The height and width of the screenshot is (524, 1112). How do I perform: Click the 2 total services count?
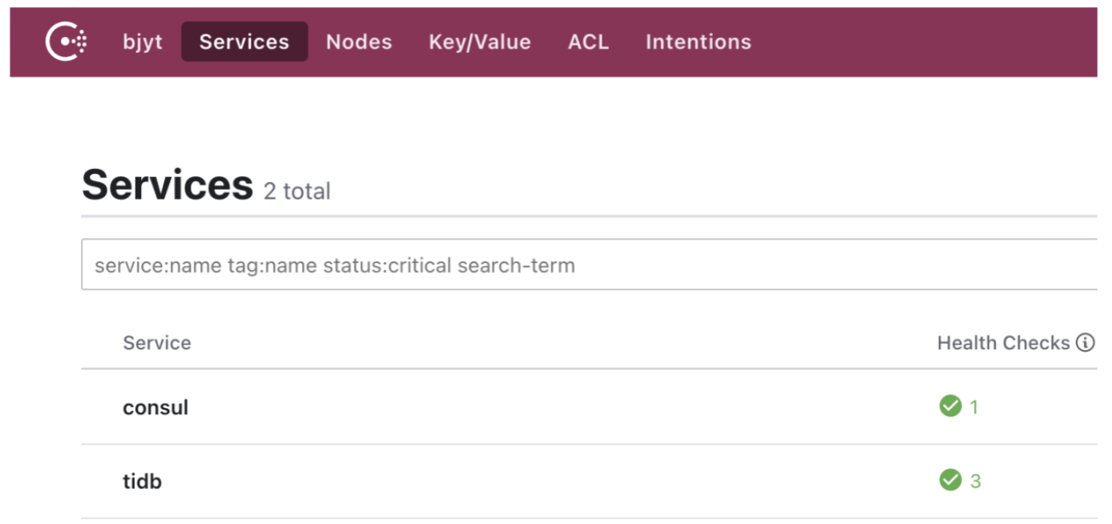(297, 191)
